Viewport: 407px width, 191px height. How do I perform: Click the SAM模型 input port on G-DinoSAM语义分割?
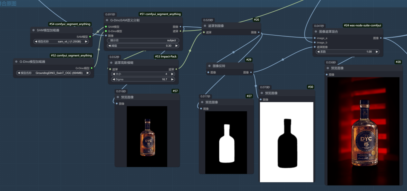106,27
